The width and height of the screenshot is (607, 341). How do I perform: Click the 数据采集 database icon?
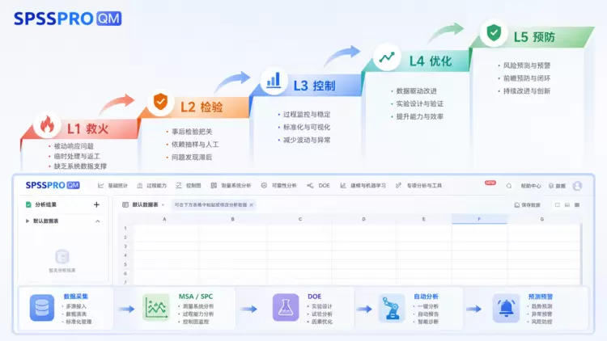tap(42, 308)
